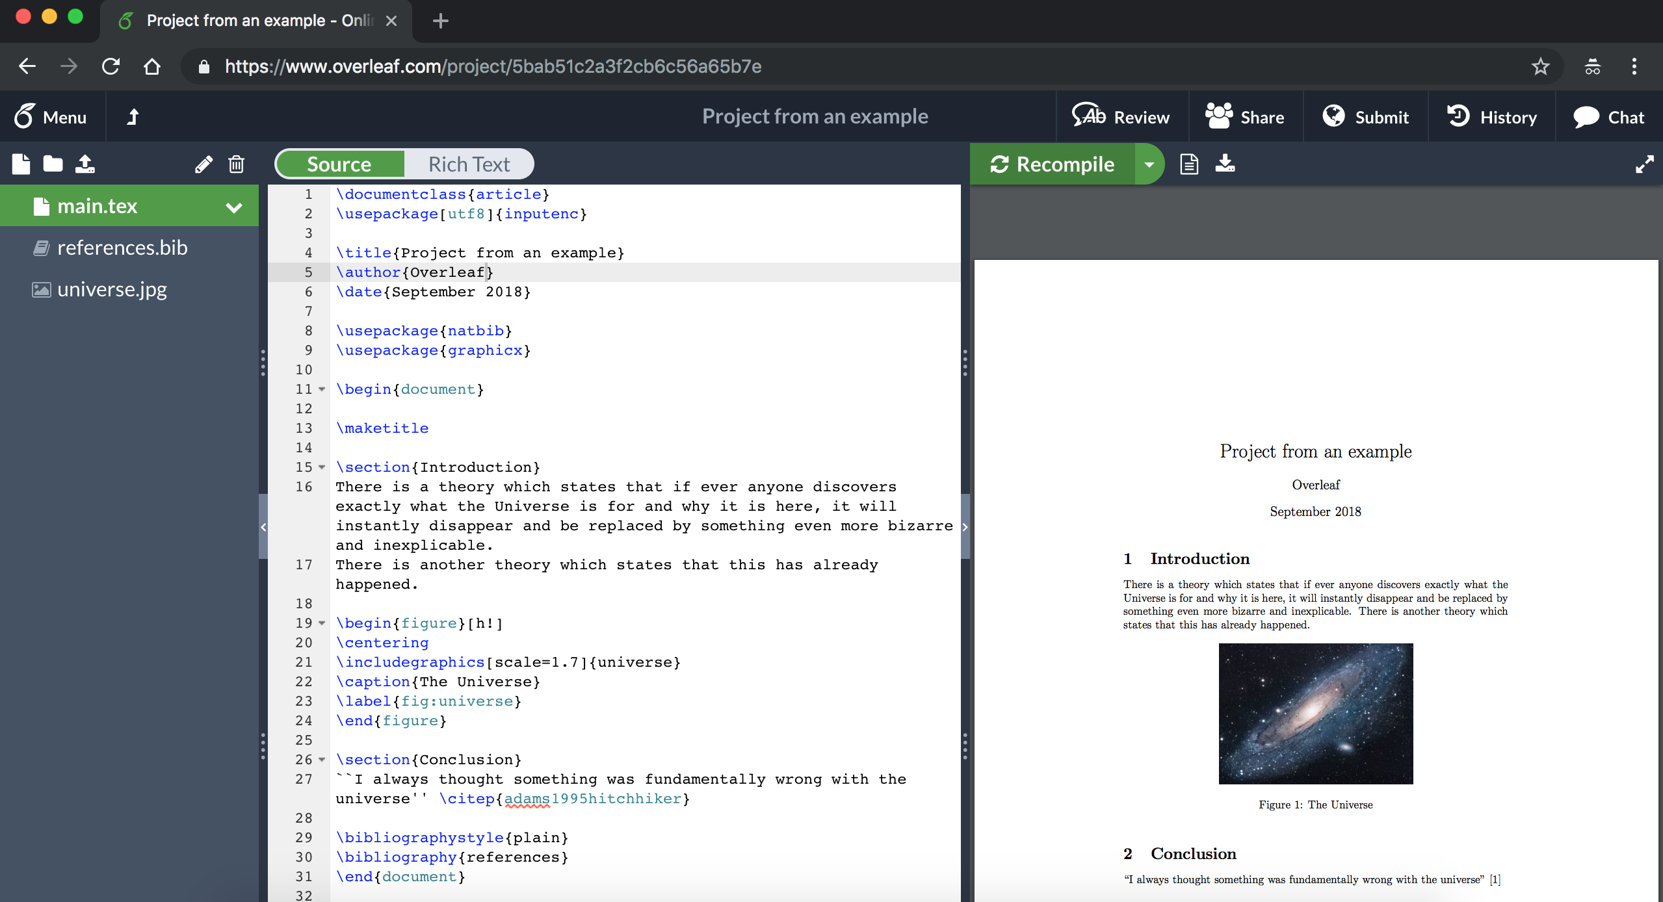This screenshot has height=902, width=1663.
Task: Select the references.bib file
Action: click(x=121, y=246)
